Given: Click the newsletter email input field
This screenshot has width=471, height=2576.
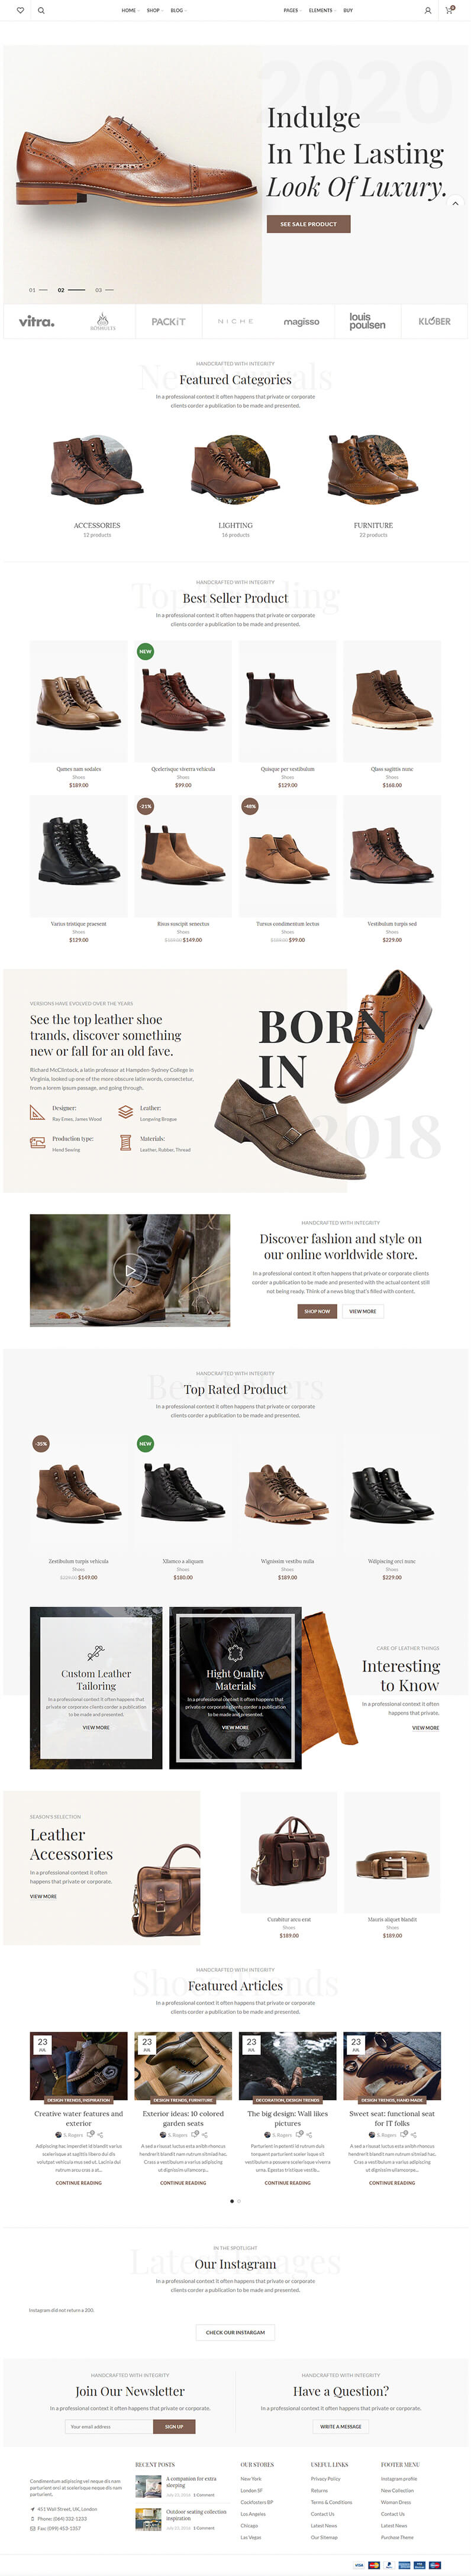Looking at the screenshot, I should tap(109, 2427).
